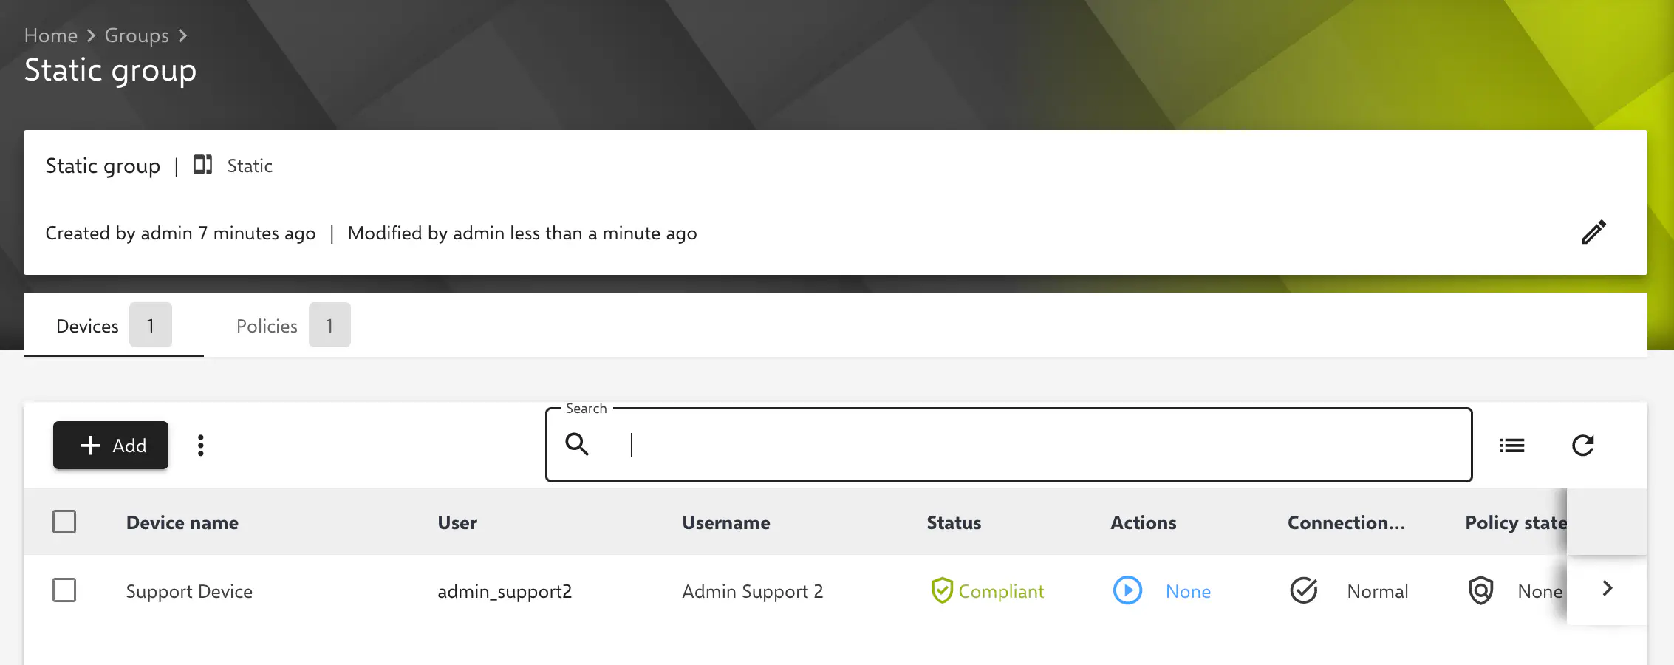Check the Support Device row checkbox
Image resolution: width=1674 pixels, height=665 pixels.
[64, 590]
